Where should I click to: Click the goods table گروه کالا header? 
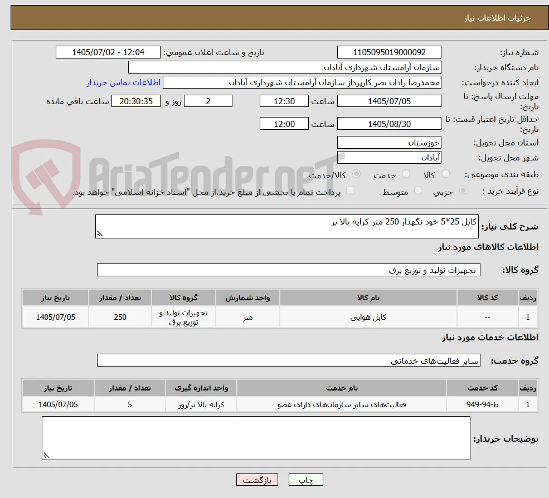point(183,298)
